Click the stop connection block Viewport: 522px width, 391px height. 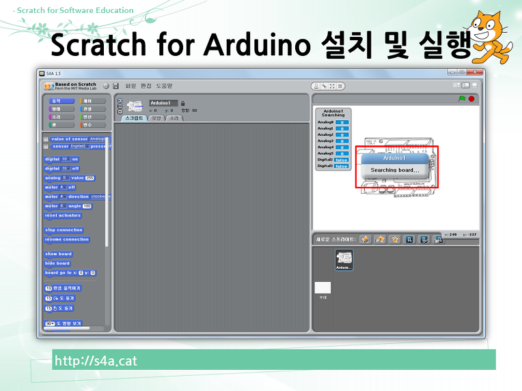tap(64, 230)
